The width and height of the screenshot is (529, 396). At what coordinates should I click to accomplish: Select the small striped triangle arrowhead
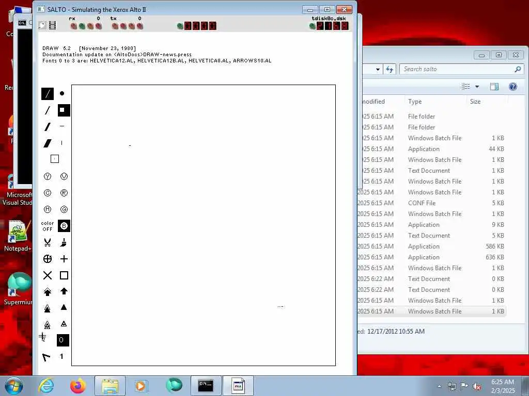64,324
